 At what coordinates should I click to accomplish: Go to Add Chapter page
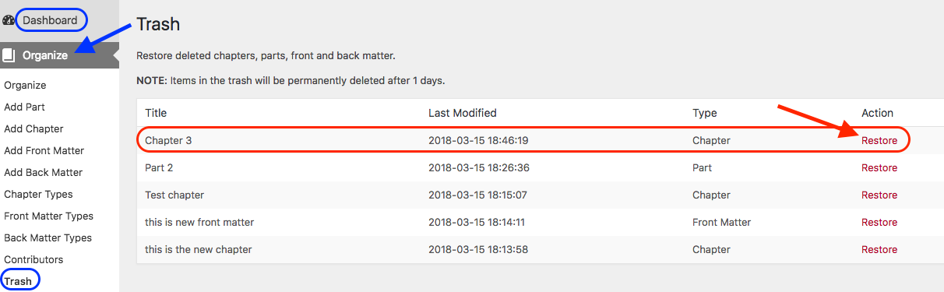33,129
